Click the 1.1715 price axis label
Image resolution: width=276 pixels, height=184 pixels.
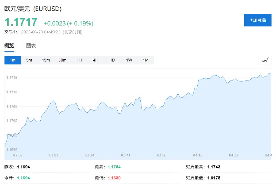pyautogui.click(x=12, y=78)
